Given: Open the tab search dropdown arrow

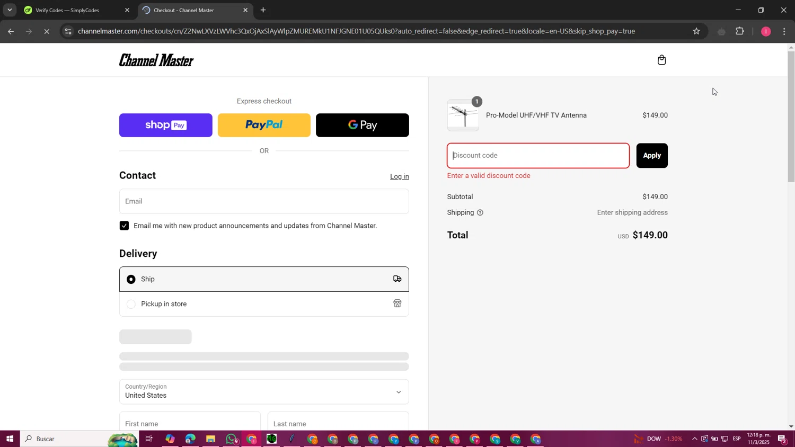Looking at the screenshot, I should (x=10, y=10).
